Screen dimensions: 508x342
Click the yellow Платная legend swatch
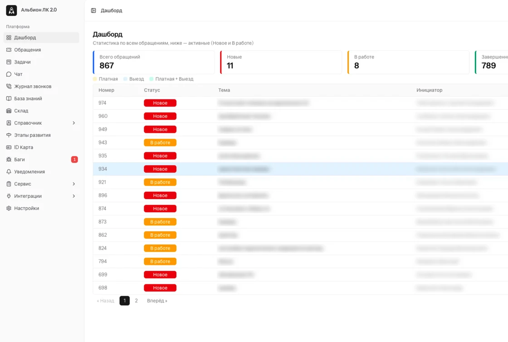click(x=95, y=79)
